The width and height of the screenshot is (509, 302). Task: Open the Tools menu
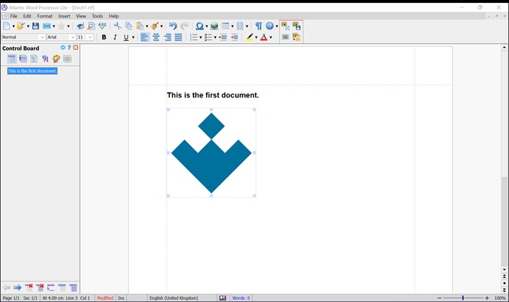point(97,16)
